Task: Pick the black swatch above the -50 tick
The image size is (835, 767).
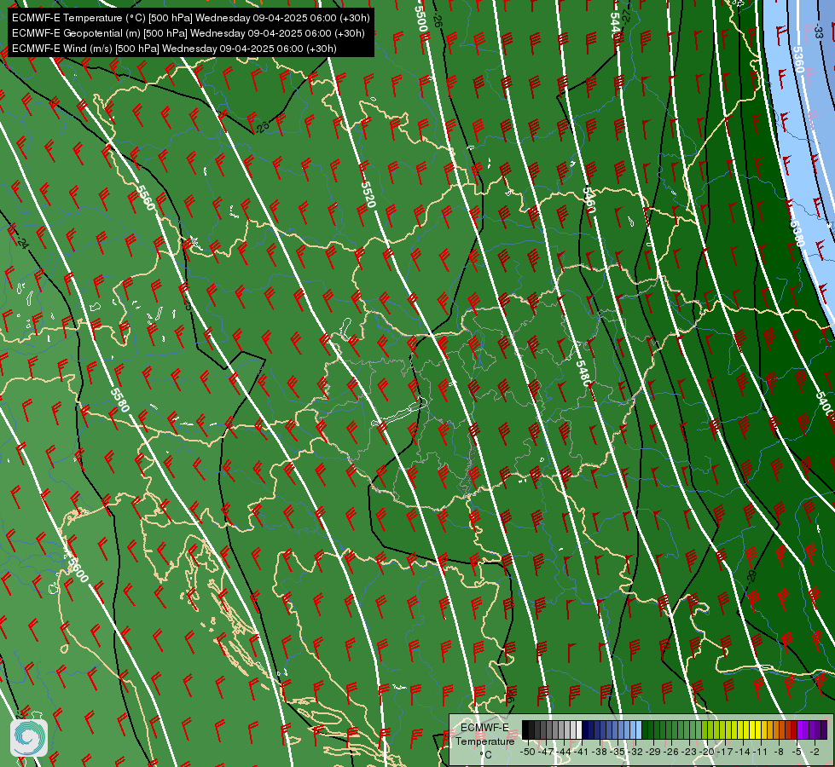Action: point(525,730)
